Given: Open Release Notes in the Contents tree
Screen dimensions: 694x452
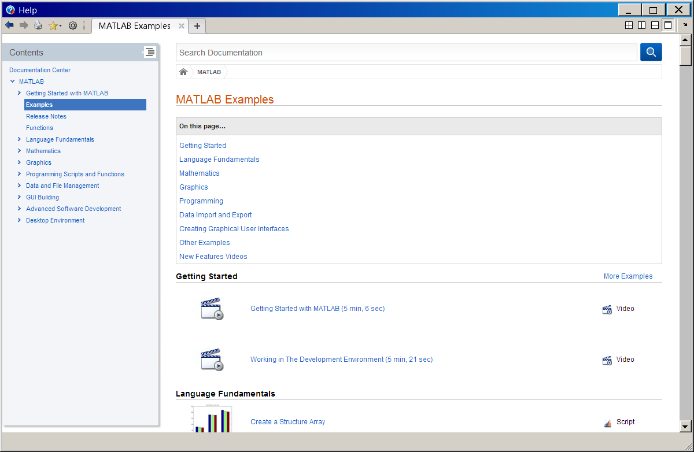Looking at the screenshot, I should click(x=46, y=116).
